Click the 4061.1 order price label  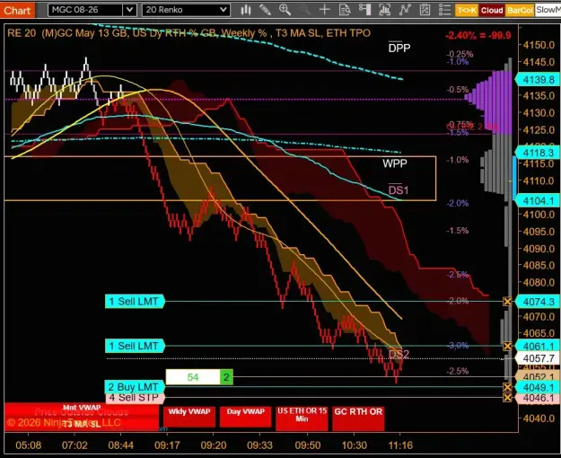point(538,347)
